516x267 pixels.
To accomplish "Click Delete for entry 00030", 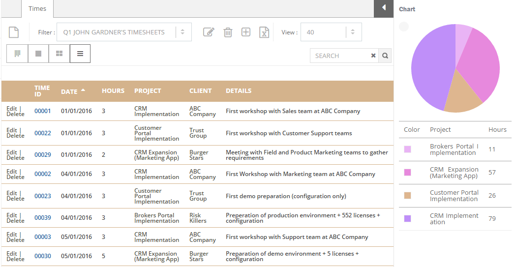I will pyautogui.click(x=15, y=259).
